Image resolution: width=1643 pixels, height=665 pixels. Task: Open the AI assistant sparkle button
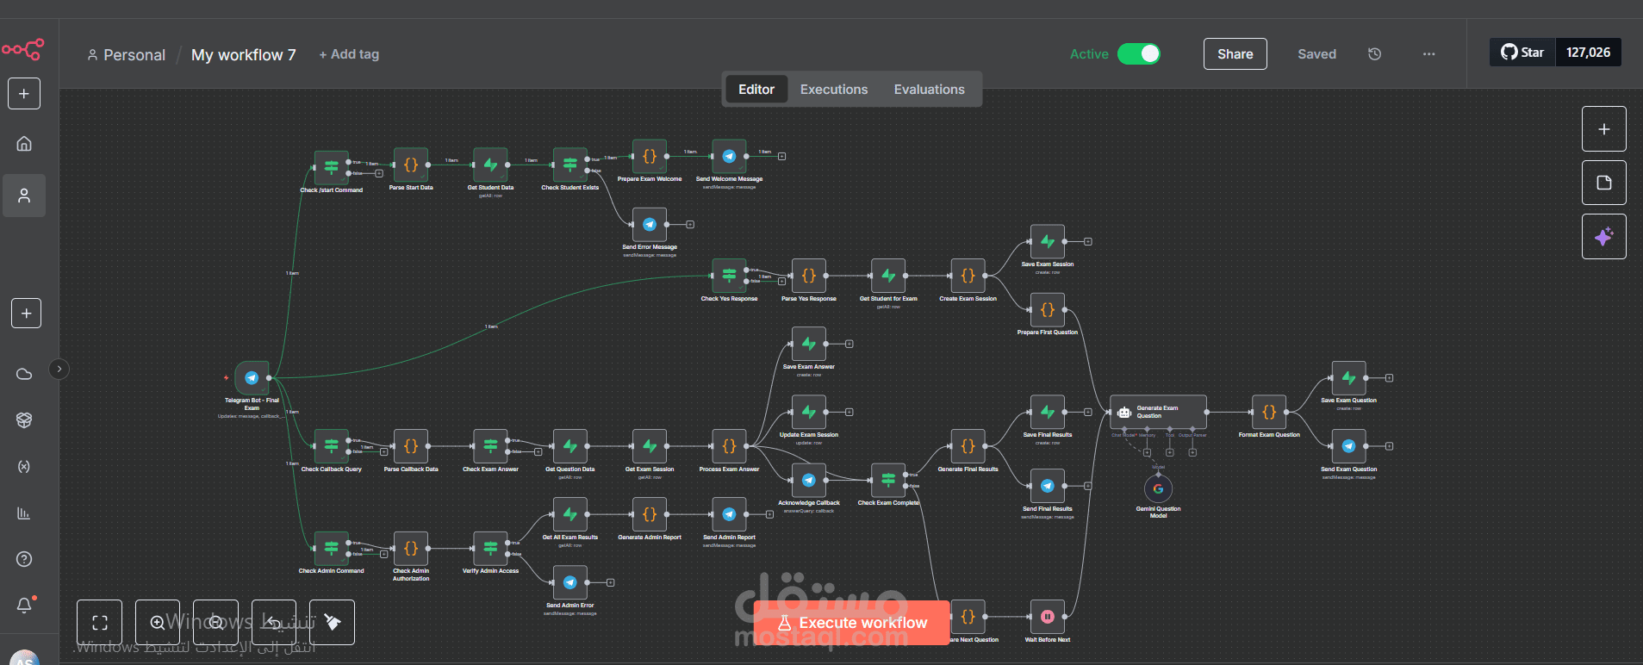click(1603, 236)
